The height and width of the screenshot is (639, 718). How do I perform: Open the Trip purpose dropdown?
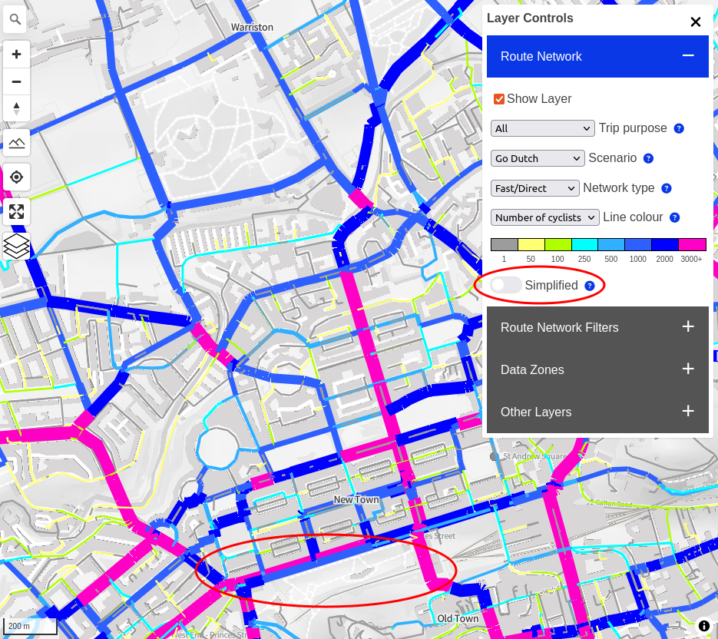pyautogui.click(x=542, y=128)
